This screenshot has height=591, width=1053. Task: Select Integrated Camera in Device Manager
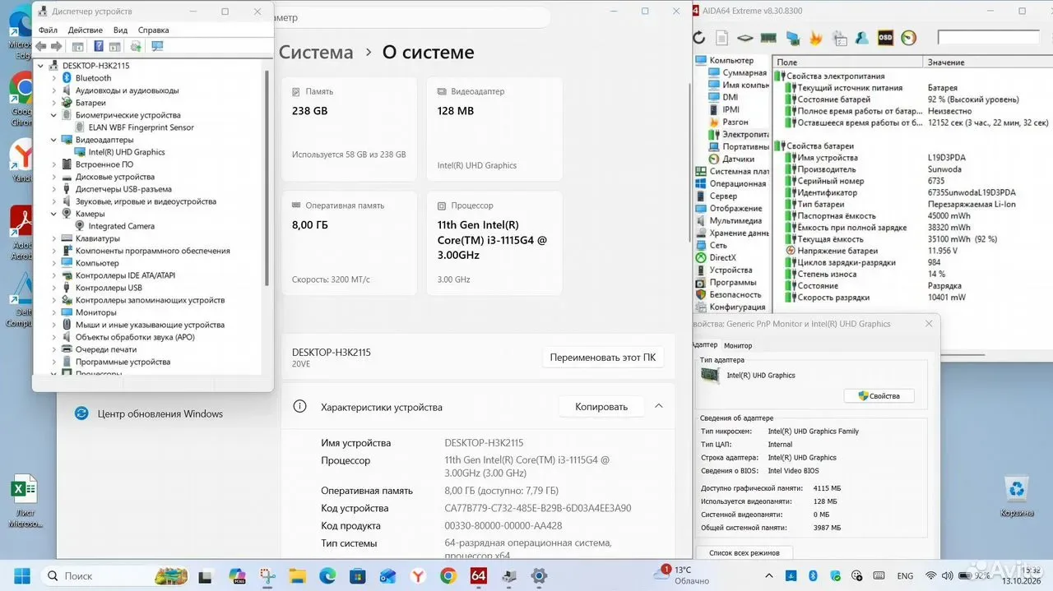click(121, 226)
